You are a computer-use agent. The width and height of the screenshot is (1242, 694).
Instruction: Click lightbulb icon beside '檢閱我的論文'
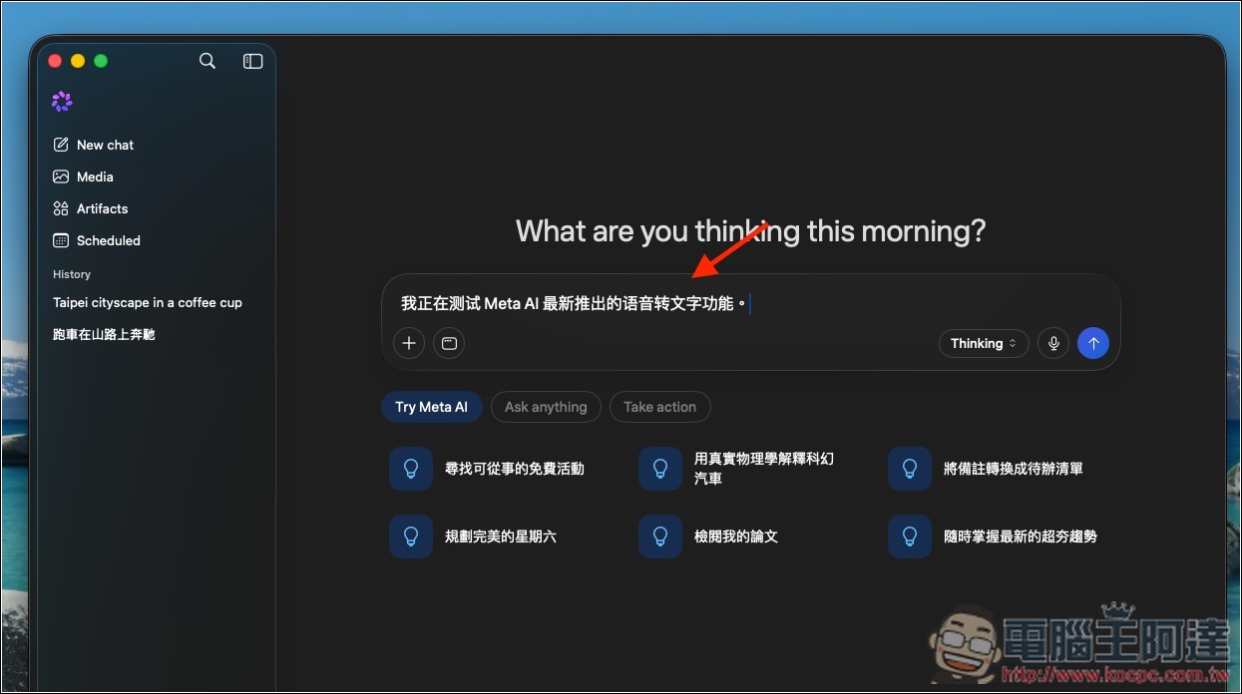tap(659, 536)
